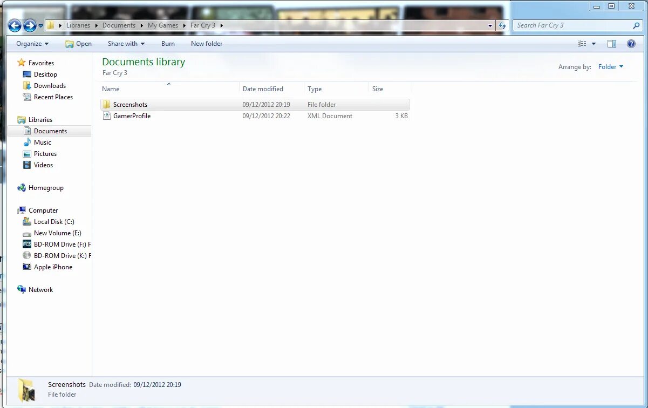
Task: Click the BD-ROM Drive (K:) disc icon
Action: tap(27, 256)
